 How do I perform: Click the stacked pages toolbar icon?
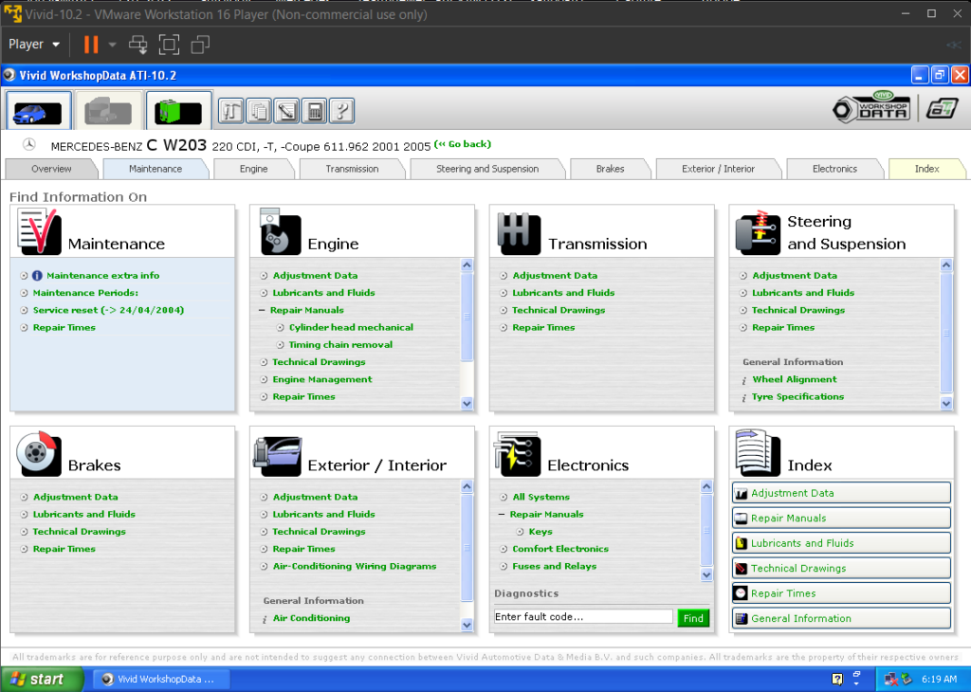[x=259, y=112]
